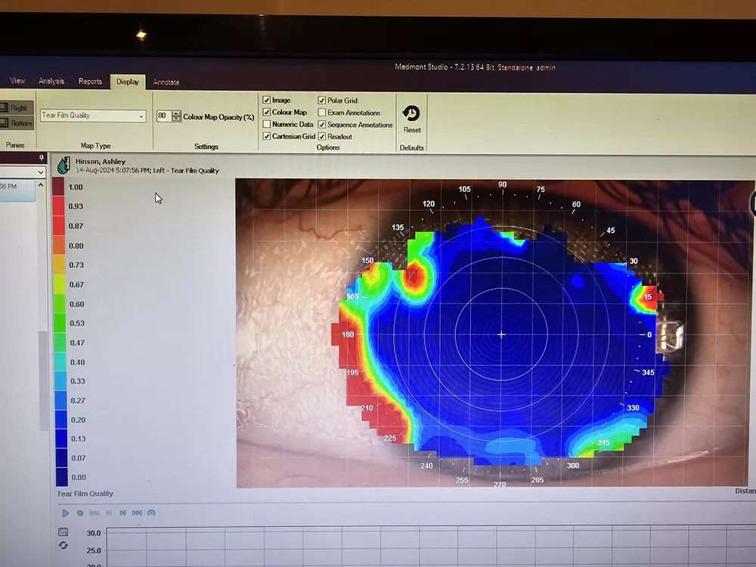This screenshot has width=756, height=567.
Task: Click the Bottom pane button
Action: coord(17,123)
